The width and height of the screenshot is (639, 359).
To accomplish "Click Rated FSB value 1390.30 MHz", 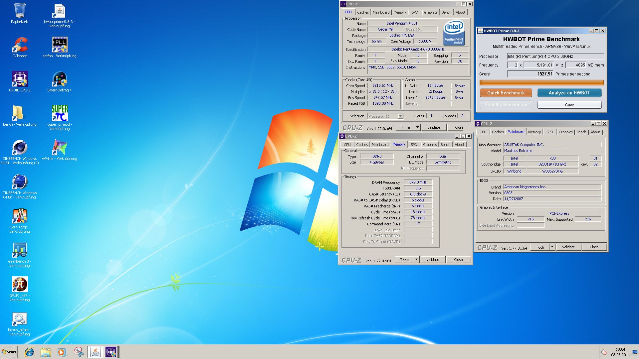I will [x=383, y=103].
